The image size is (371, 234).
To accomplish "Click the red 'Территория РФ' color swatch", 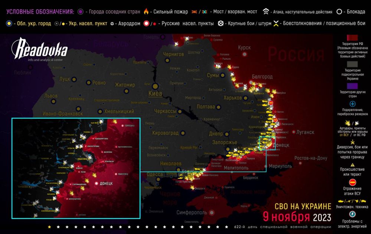I will pos(352,38).
